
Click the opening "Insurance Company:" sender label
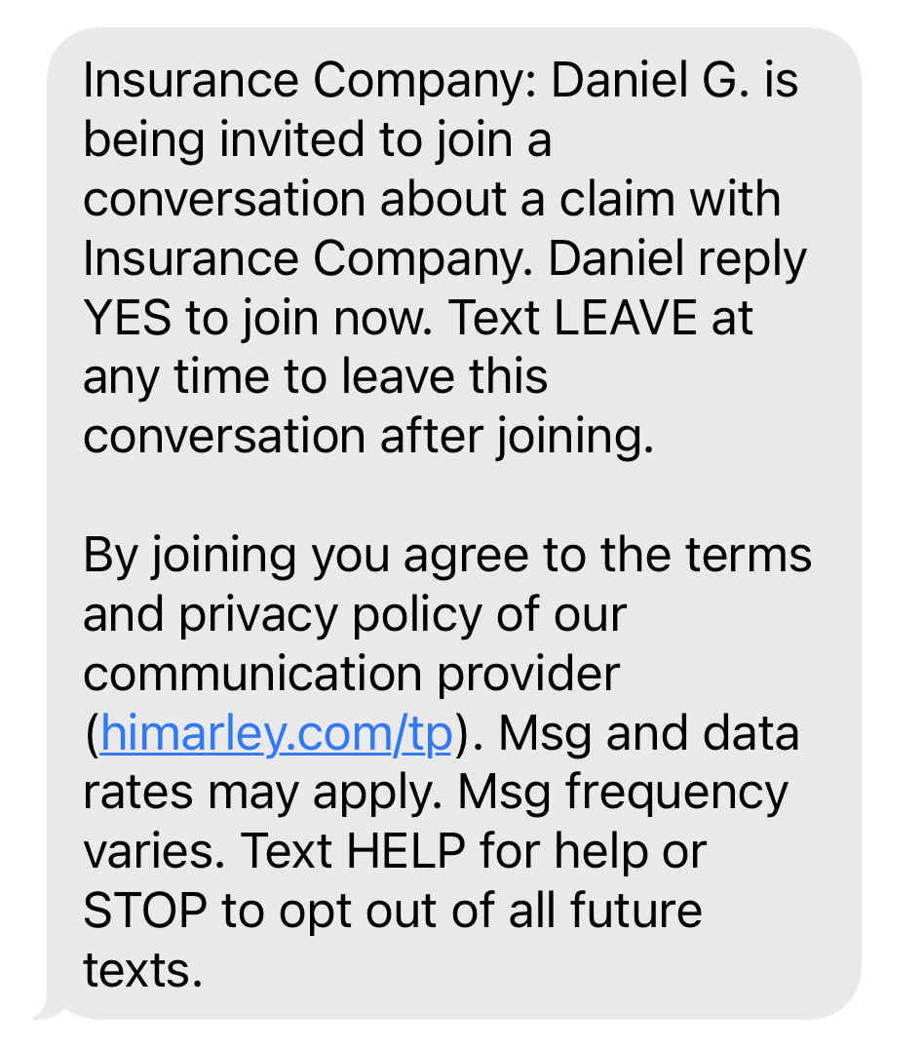(x=310, y=82)
